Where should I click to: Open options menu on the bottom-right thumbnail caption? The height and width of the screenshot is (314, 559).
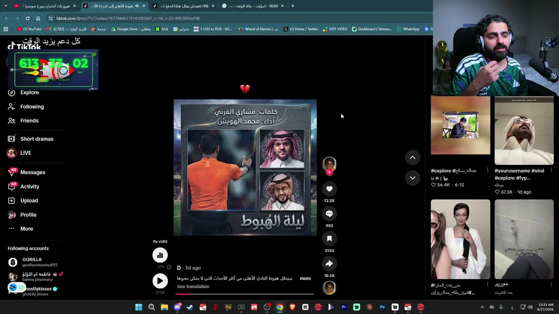click(551, 284)
